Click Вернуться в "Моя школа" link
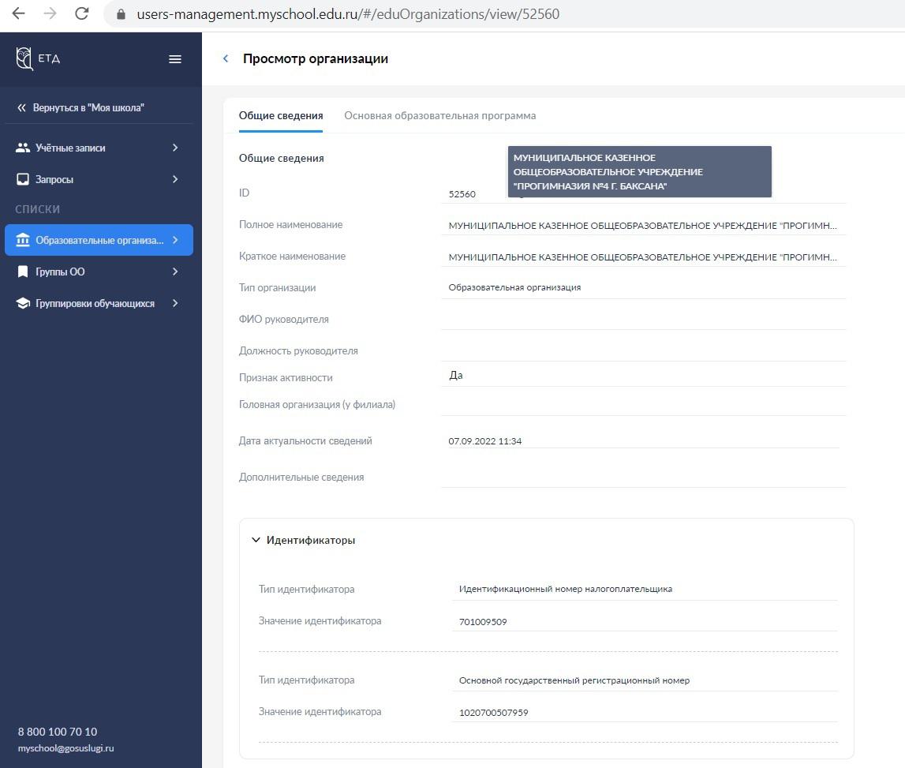Viewport: 905px width, 768px height. tap(88, 107)
